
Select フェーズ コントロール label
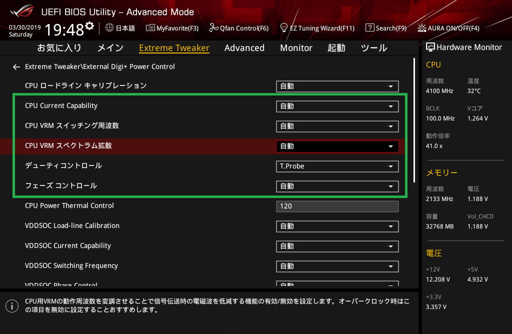point(60,186)
